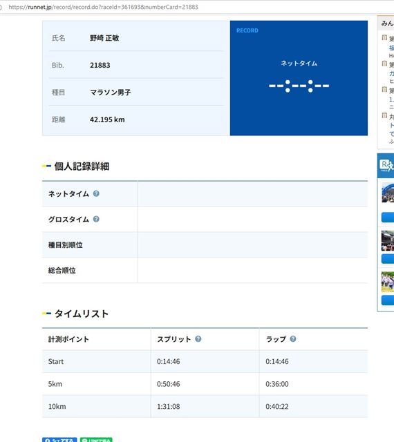Image resolution: width=394 pixels, height=442 pixels.
Task: Select Start lap time 0:14:46
Action: point(277,361)
